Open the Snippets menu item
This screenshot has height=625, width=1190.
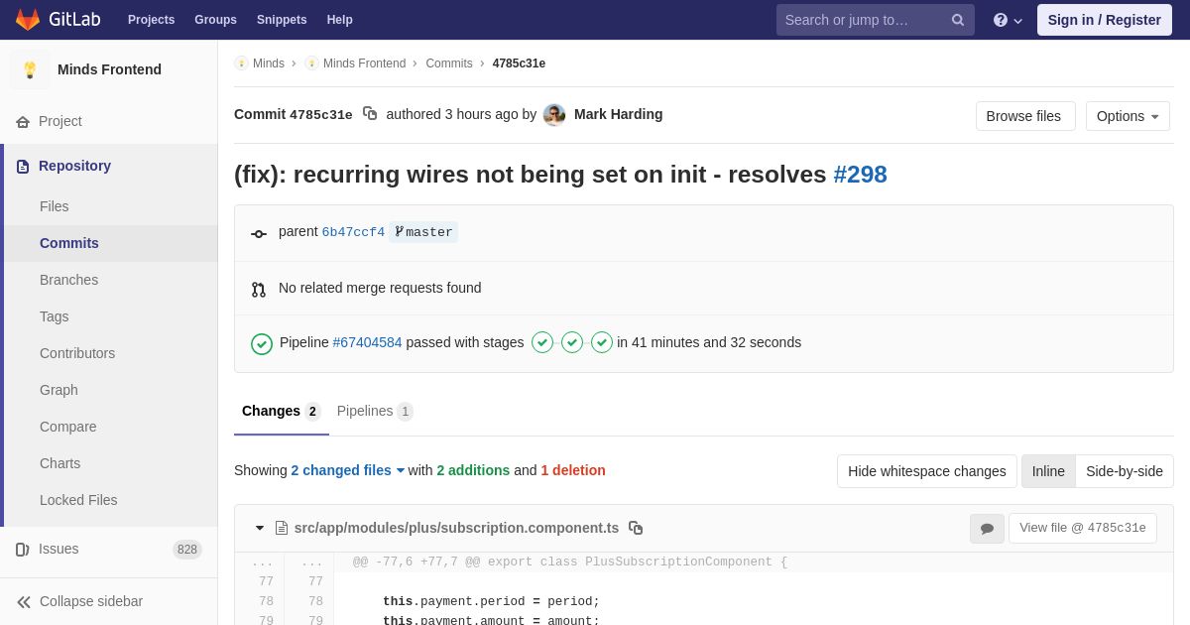click(x=282, y=20)
